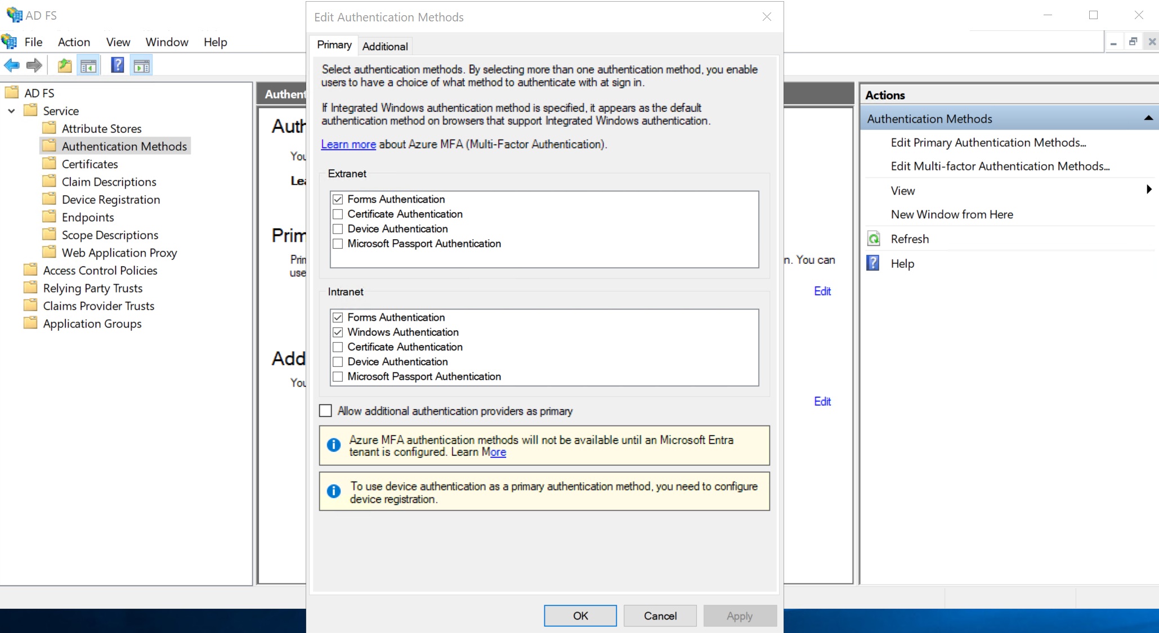Click Edit link beside Additional Authentication Methods

coord(822,401)
